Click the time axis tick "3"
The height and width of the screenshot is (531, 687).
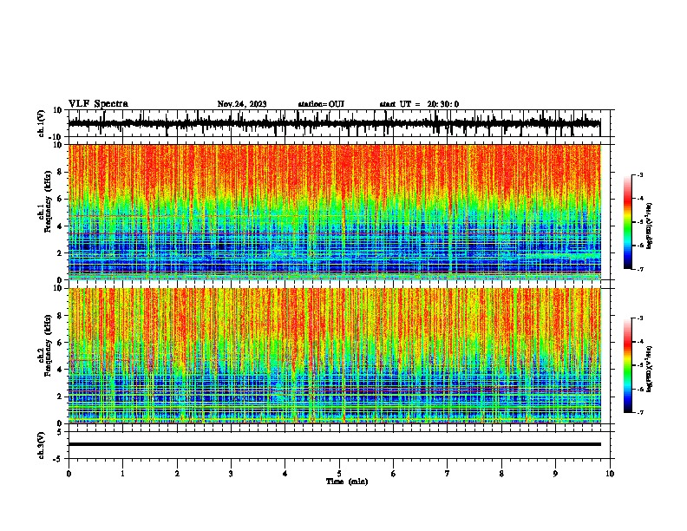click(231, 474)
